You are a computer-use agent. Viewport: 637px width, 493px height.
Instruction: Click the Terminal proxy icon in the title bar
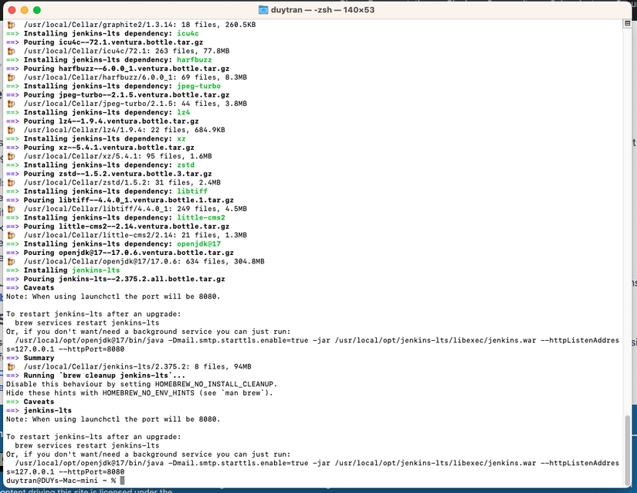tap(263, 11)
